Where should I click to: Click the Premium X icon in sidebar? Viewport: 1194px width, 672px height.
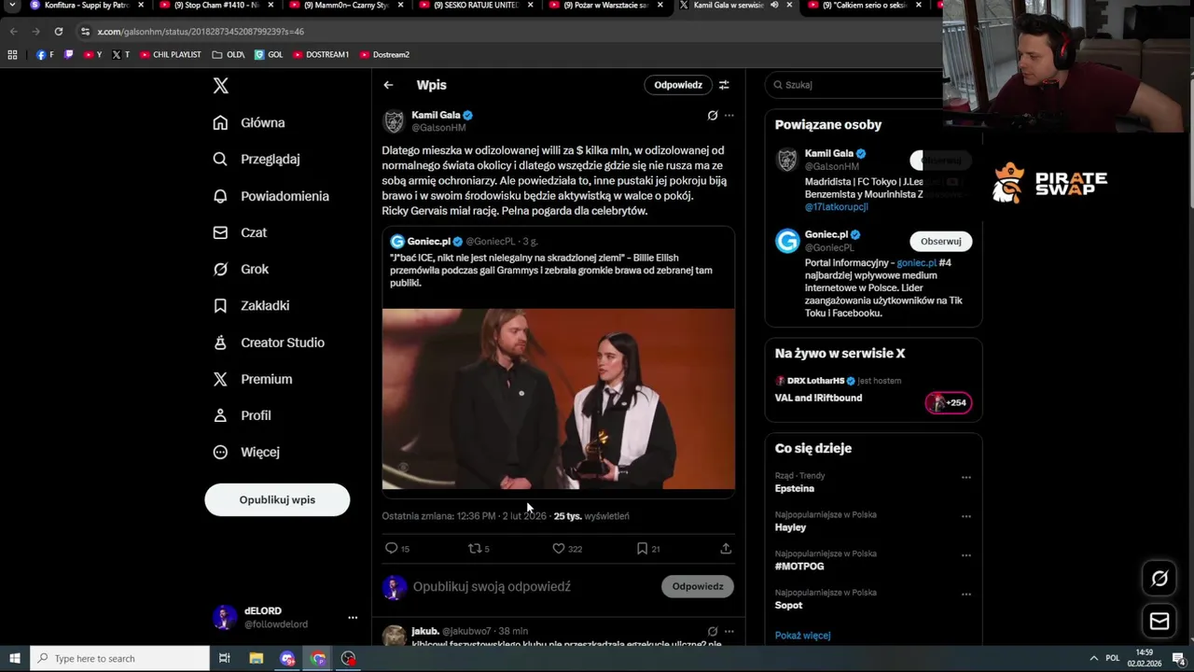220,379
